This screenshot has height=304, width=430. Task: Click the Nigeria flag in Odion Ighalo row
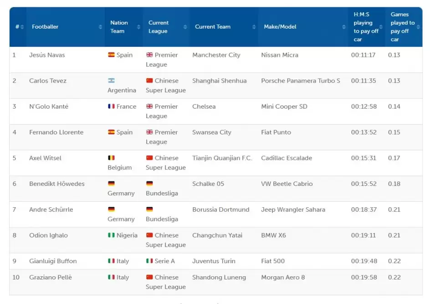pyautogui.click(x=111, y=235)
